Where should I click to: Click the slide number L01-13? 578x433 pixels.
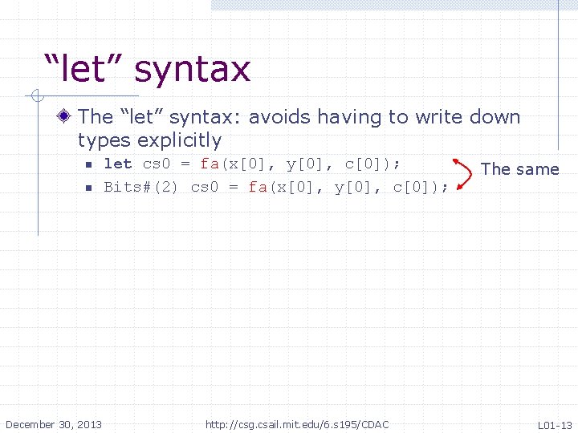(x=555, y=425)
